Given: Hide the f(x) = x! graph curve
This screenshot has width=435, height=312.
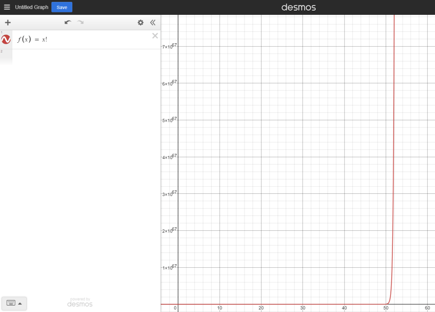Looking at the screenshot, I should pyautogui.click(x=6, y=40).
